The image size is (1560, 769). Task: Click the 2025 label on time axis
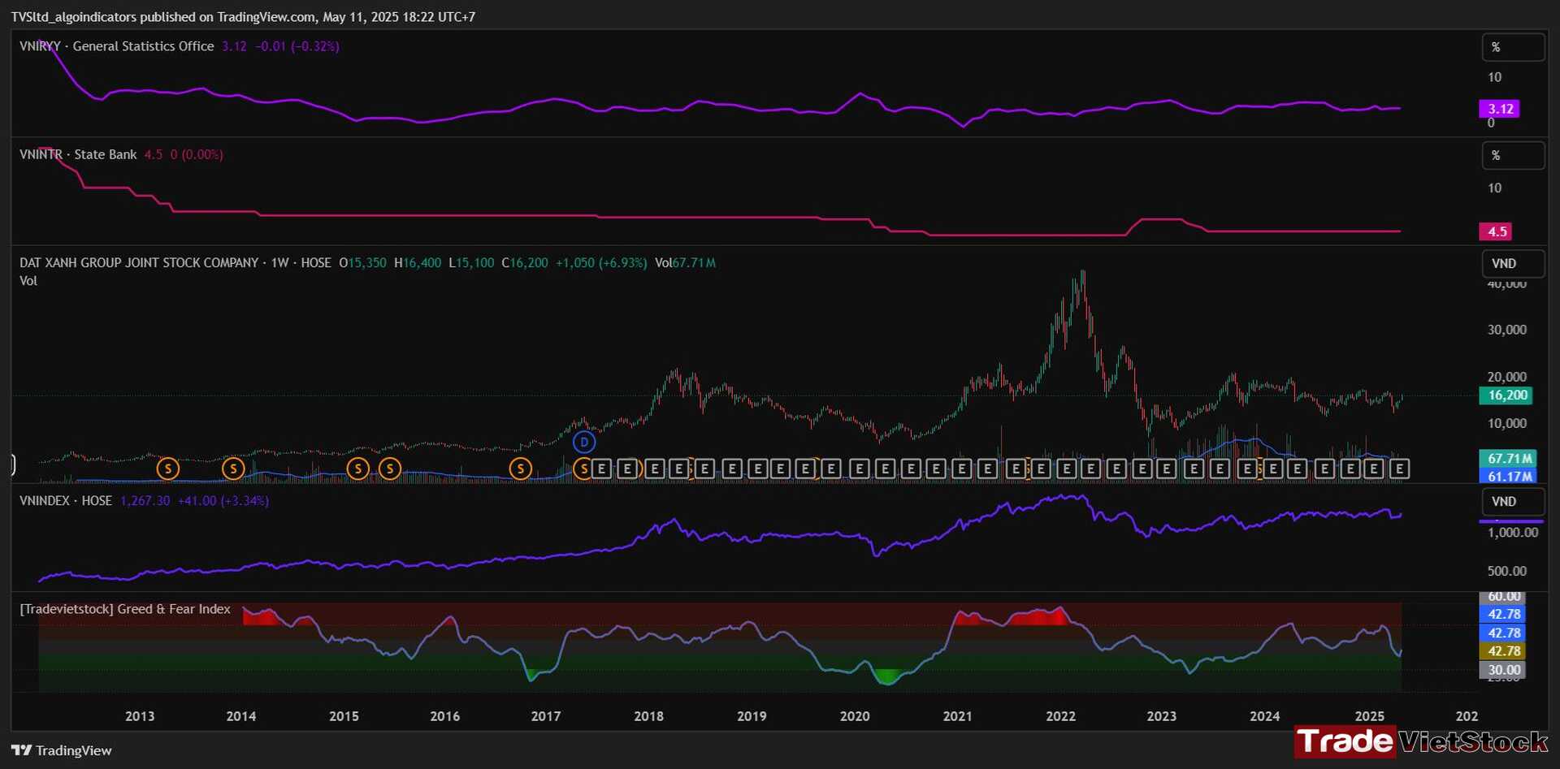point(1370,716)
